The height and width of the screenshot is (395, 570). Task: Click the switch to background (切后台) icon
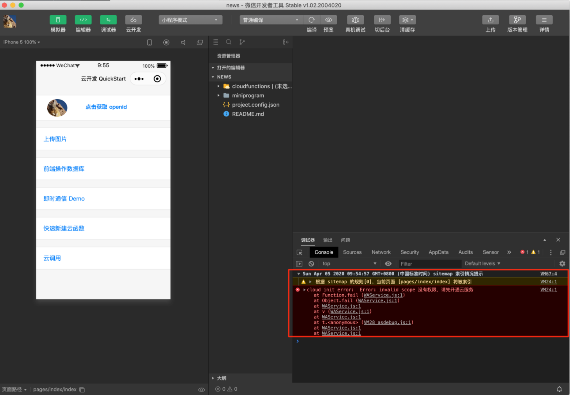[382, 20]
